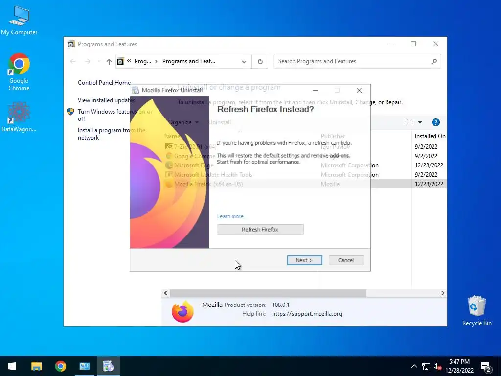Select the 9/2/2022 date for 7-Zip row
Viewport: 501px width, 376px height.
point(426,147)
